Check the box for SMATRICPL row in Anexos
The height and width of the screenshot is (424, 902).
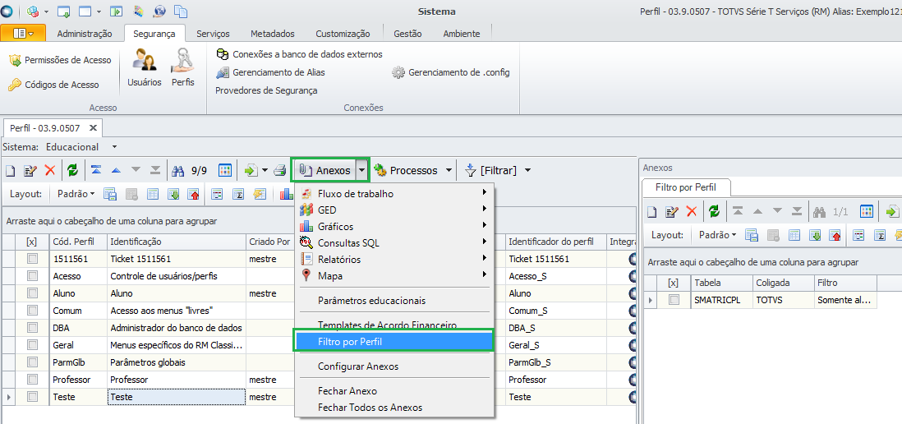click(674, 300)
